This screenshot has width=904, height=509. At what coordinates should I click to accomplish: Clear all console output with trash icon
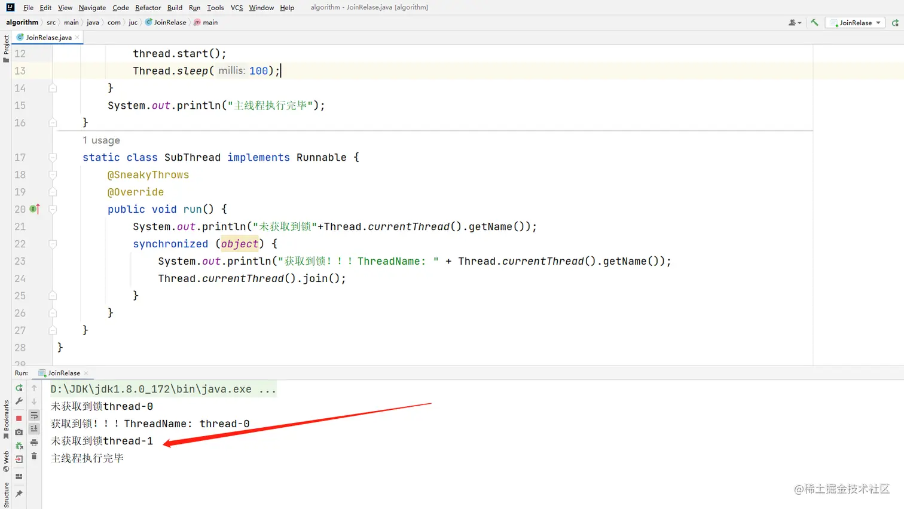pyautogui.click(x=34, y=456)
